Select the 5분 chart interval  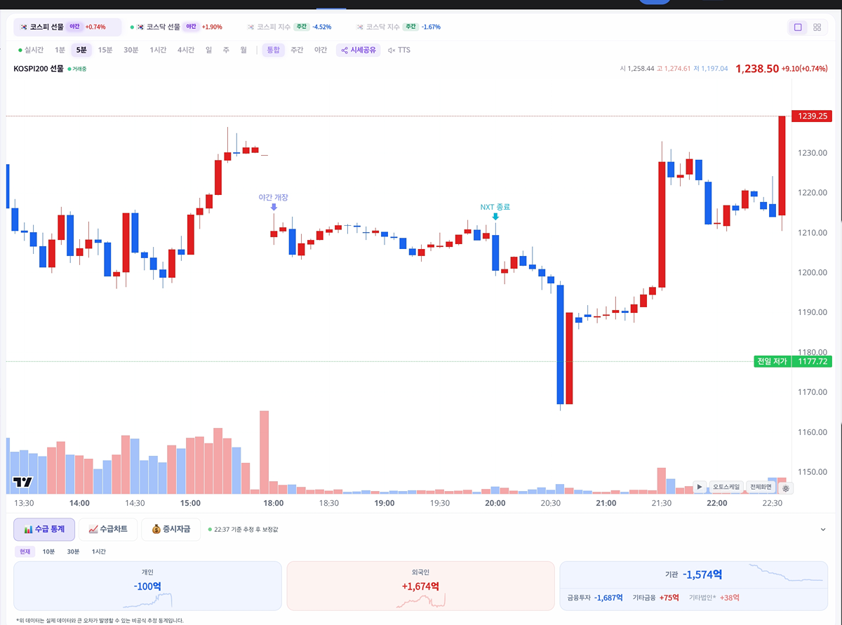pos(81,50)
